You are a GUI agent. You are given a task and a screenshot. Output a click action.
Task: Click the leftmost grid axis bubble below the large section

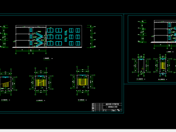16,54
